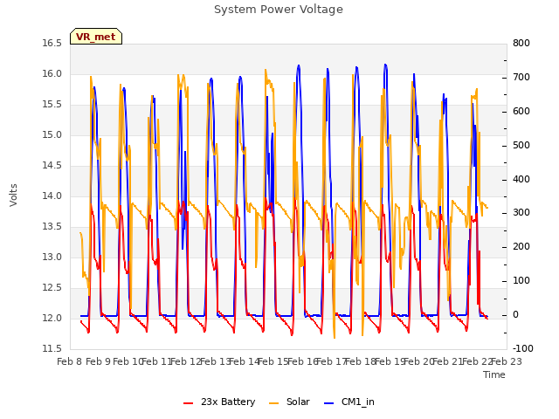Click the Solar legend entry
This screenshot has height=419, width=559.
point(289,402)
